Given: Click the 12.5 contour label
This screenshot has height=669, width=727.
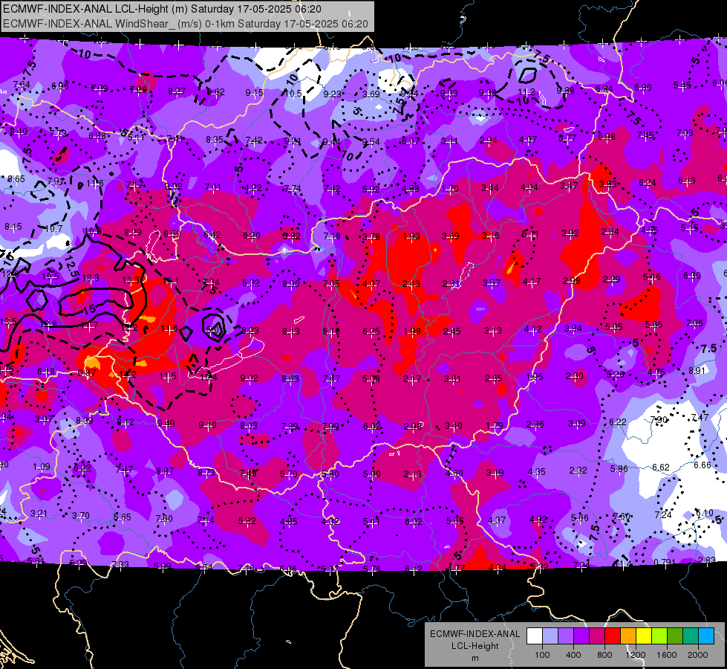Looking at the screenshot, I should pyautogui.click(x=71, y=268).
